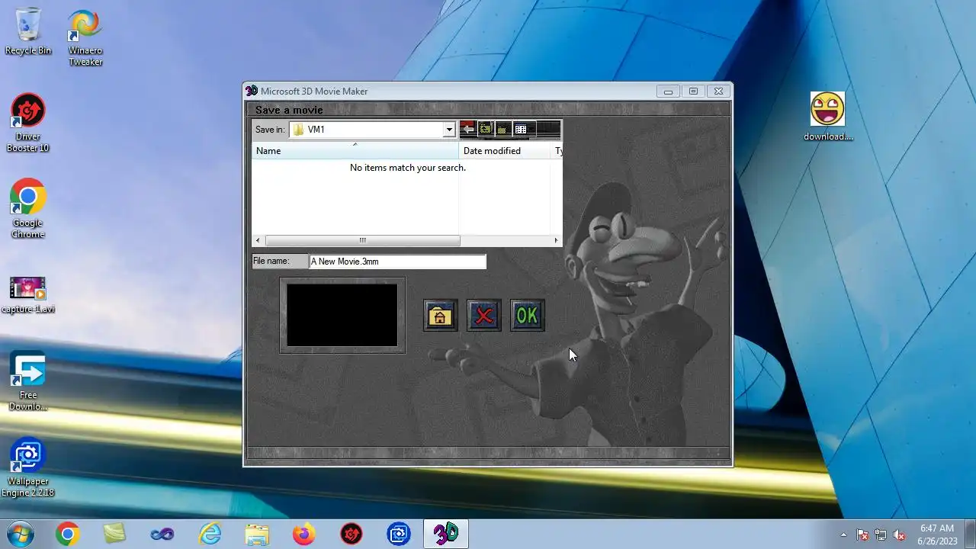Open Wallpaper Engine from taskbar
The width and height of the screenshot is (976, 549).
tap(399, 534)
